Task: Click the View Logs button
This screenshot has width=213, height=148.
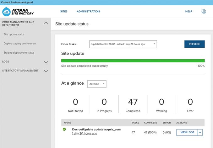Action: 187,133
